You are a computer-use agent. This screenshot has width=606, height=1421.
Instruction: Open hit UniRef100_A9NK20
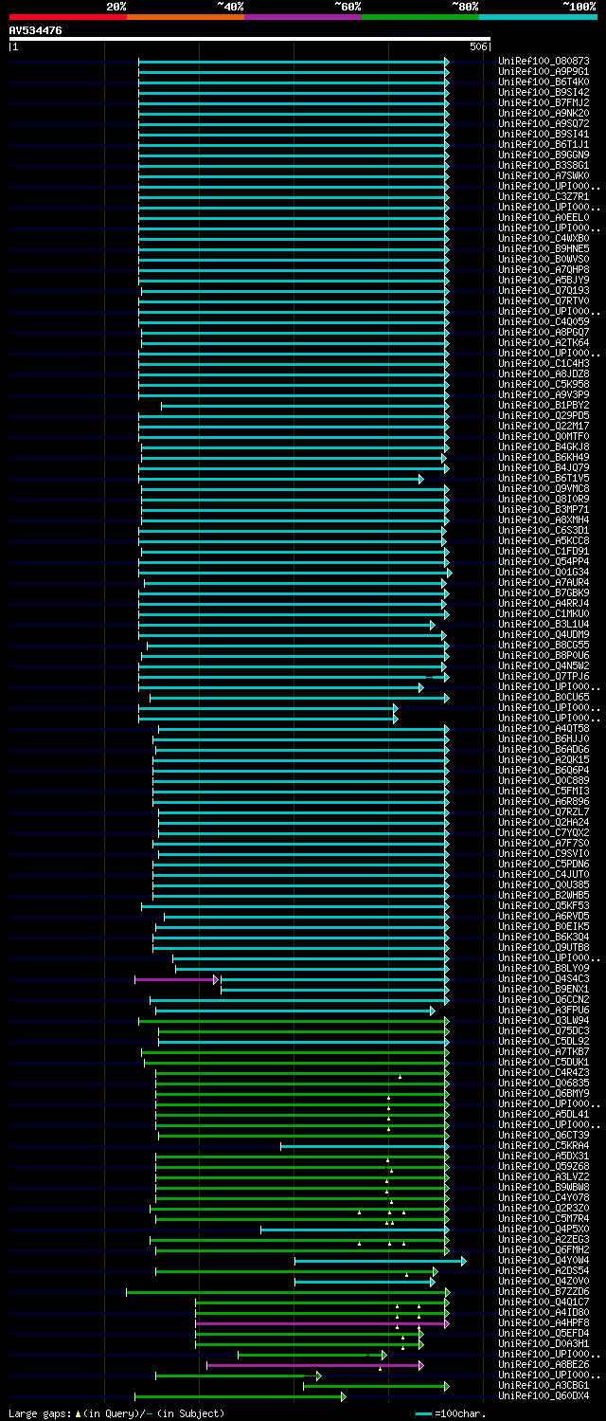pyautogui.click(x=544, y=114)
